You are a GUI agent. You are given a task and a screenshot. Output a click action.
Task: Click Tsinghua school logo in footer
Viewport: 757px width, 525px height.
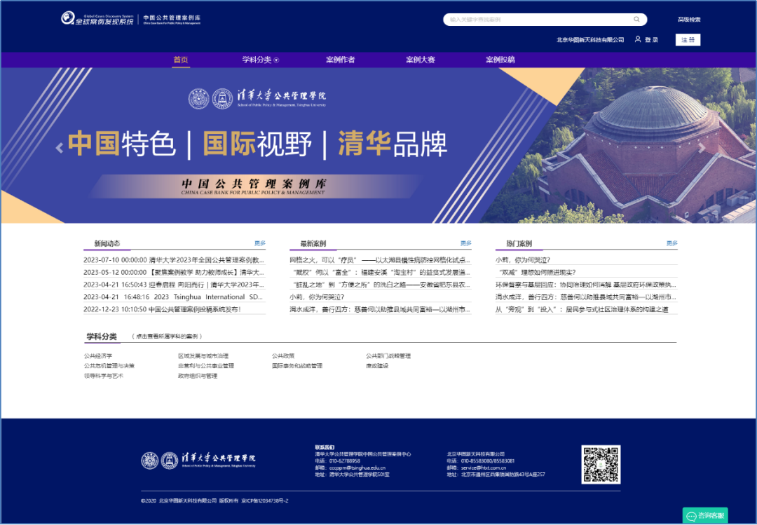(x=198, y=461)
